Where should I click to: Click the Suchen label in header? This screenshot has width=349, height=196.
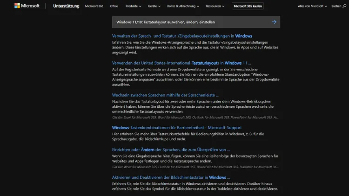[x=336, y=6]
